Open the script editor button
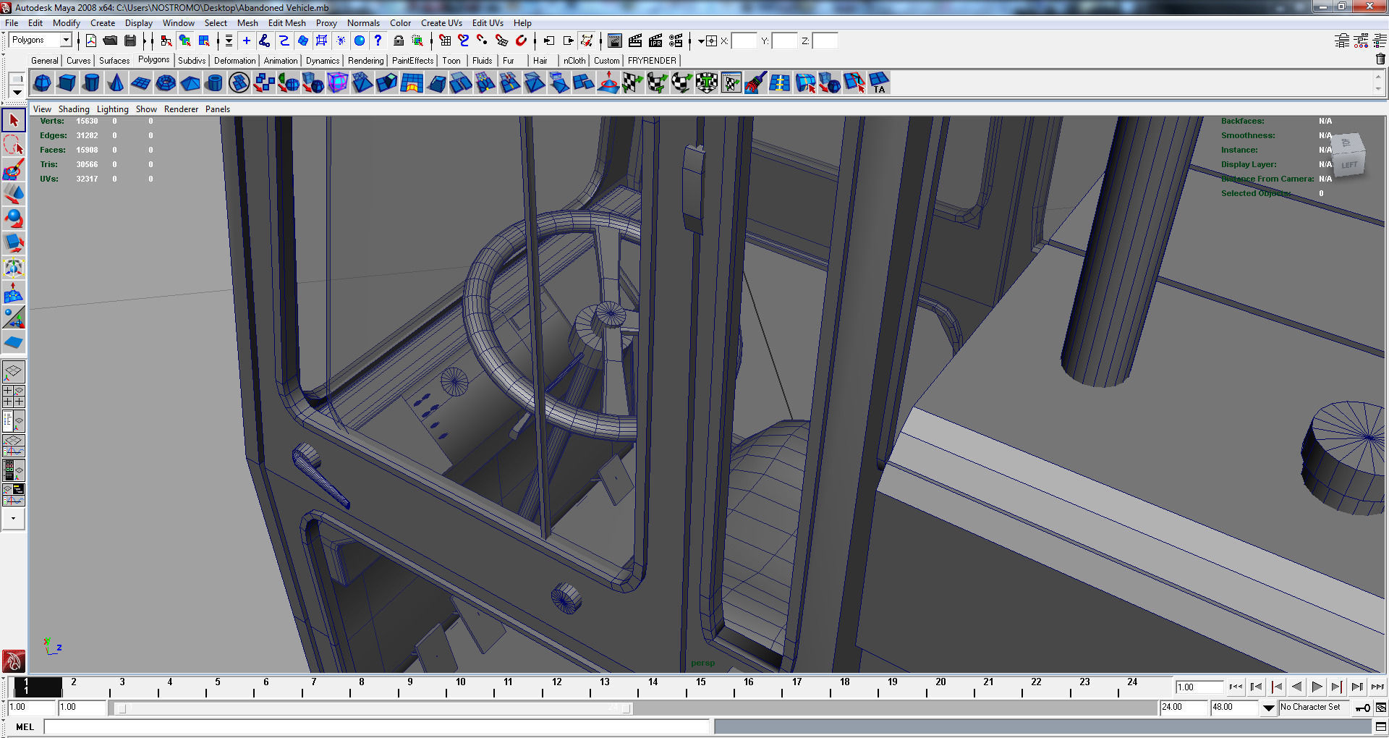 pyautogui.click(x=1381, y=726)
